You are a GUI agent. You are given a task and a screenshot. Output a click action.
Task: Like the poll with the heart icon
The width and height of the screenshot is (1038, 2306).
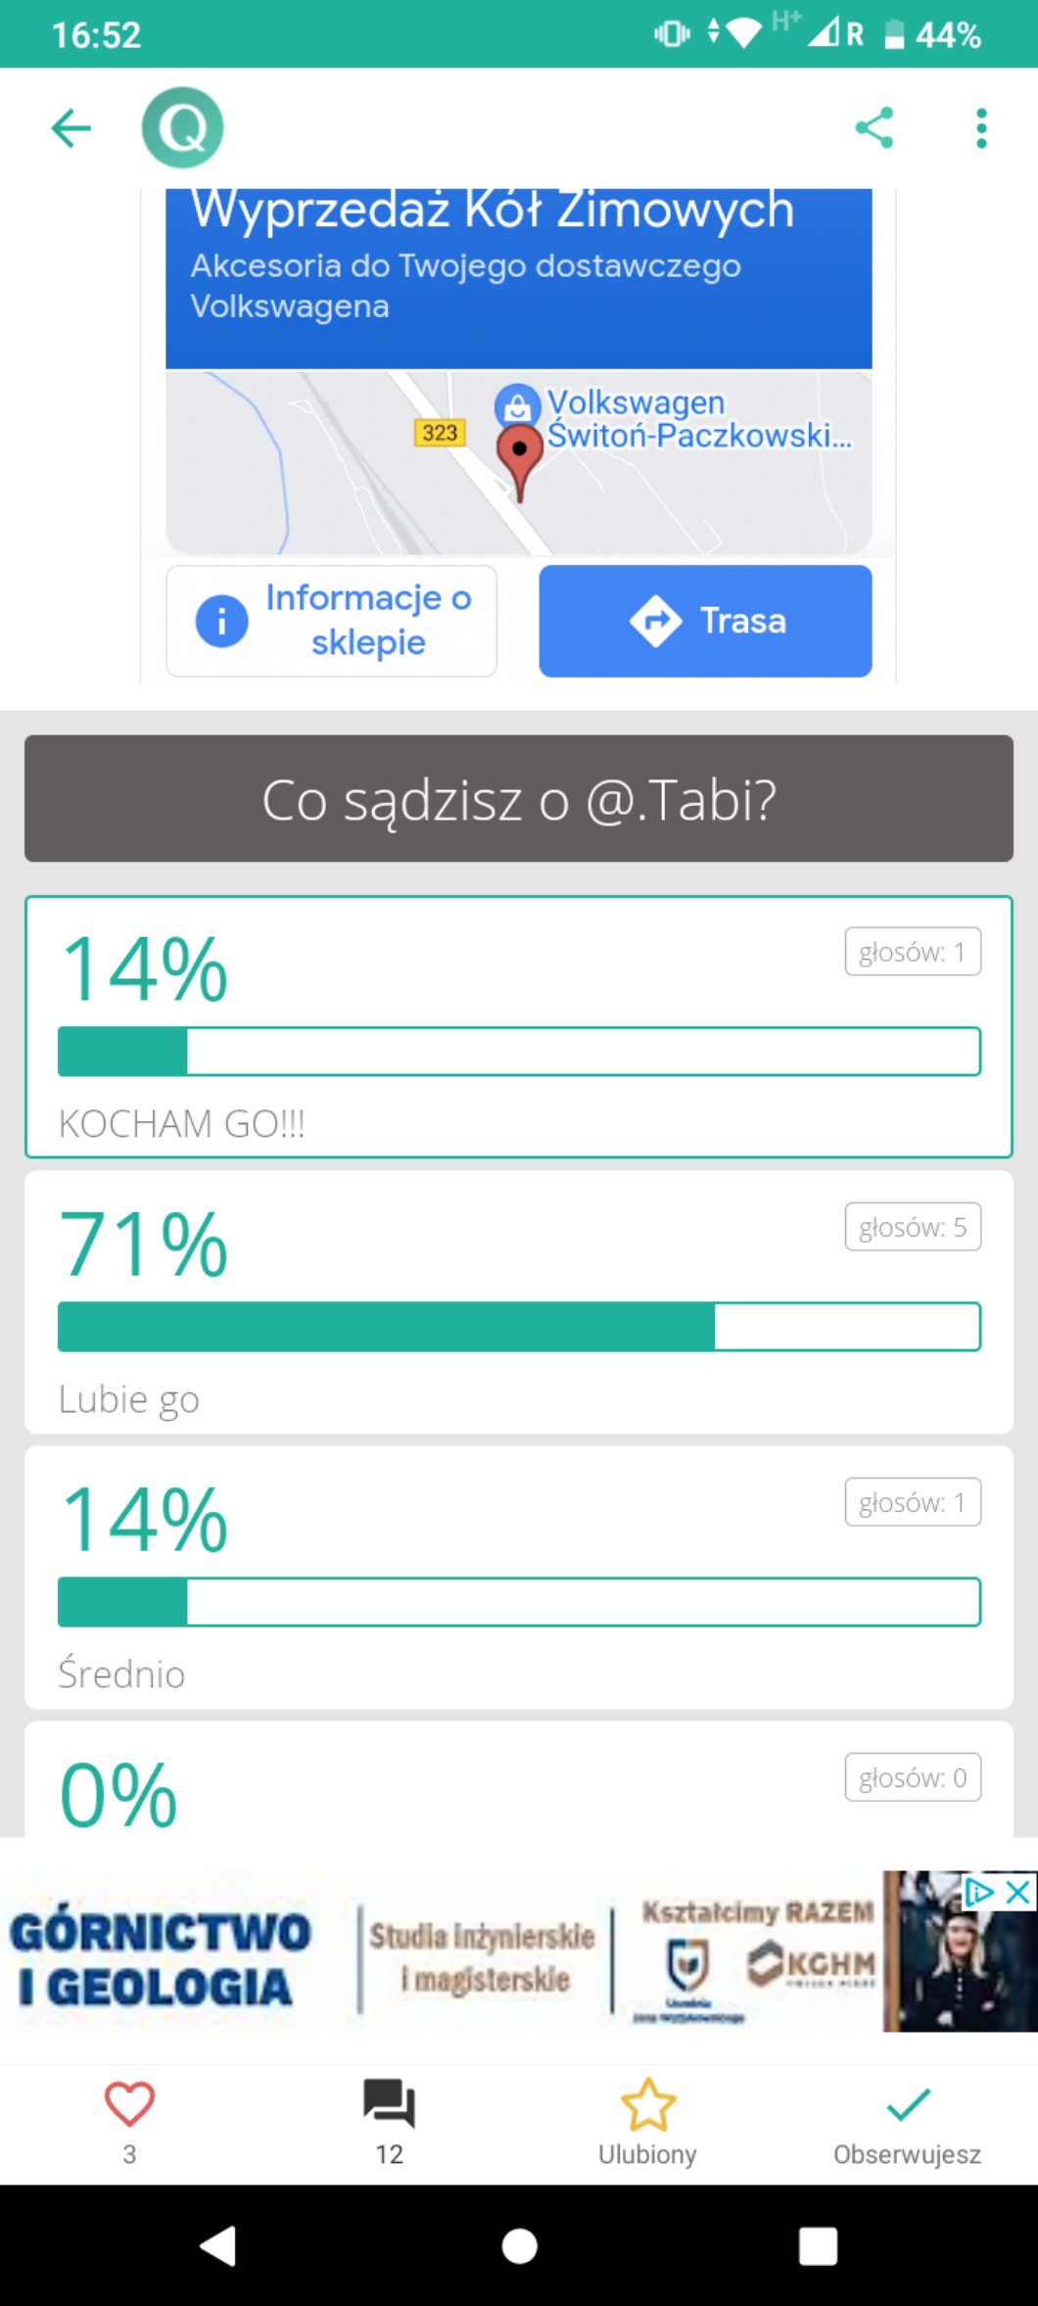(129, 2104)
